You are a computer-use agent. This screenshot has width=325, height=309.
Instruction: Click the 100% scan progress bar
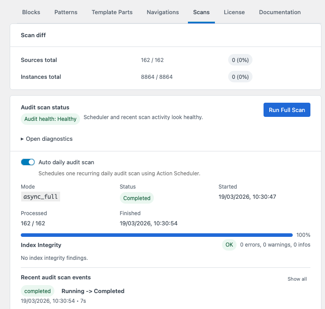pyautogui.click(x=157, y=235)
